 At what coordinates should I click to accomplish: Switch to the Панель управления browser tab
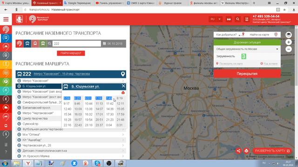pyautogui.click(x=109, y=3)
